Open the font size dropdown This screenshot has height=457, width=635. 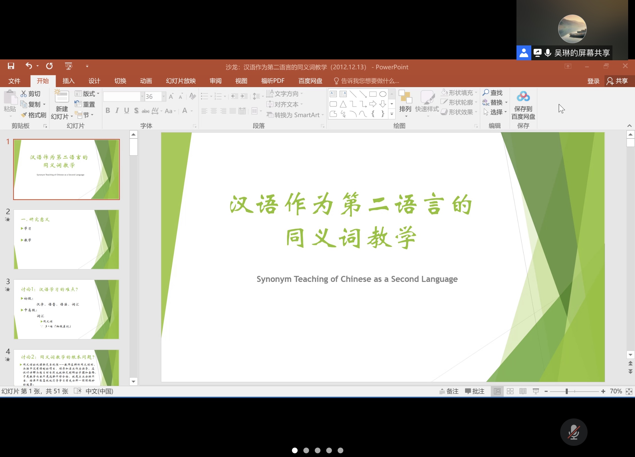164,97
